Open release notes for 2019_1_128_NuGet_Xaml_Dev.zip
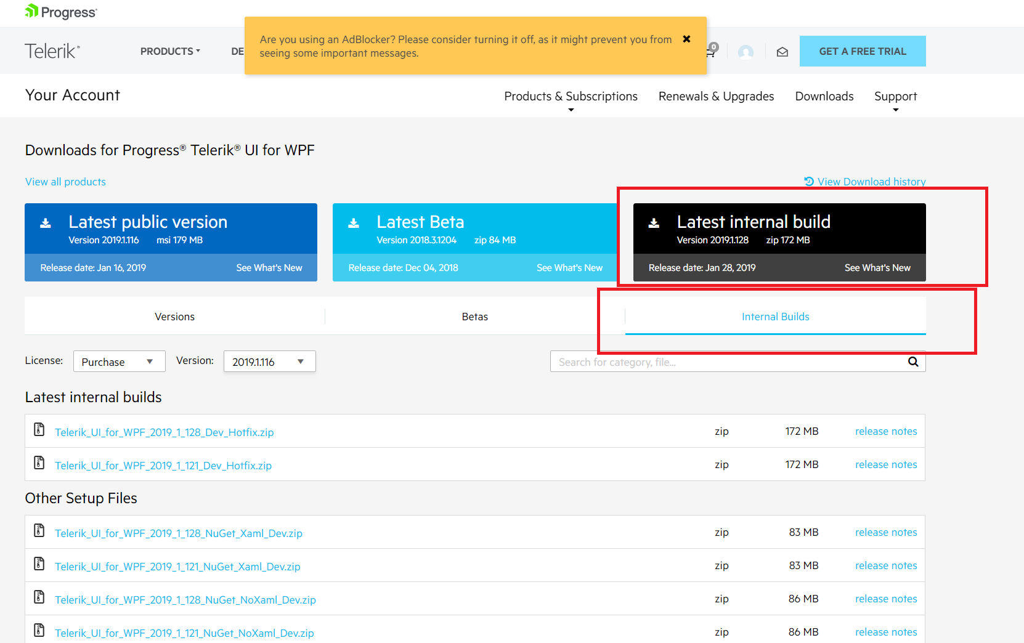The width and height of the screenshot is (1024, 643). click(x=886, y=532)
